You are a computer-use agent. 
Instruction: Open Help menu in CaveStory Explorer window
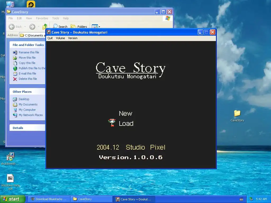coord(66,18)
